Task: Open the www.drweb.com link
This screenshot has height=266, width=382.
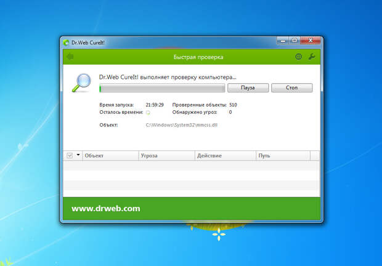Action: 106,209
